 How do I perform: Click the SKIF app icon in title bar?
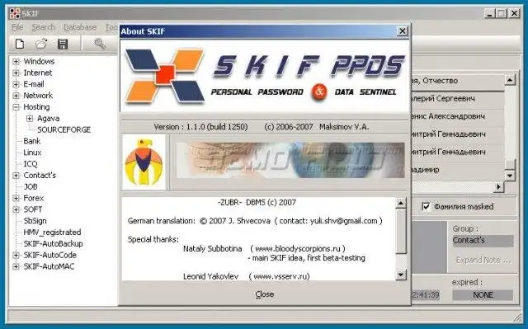coord(15,13)
